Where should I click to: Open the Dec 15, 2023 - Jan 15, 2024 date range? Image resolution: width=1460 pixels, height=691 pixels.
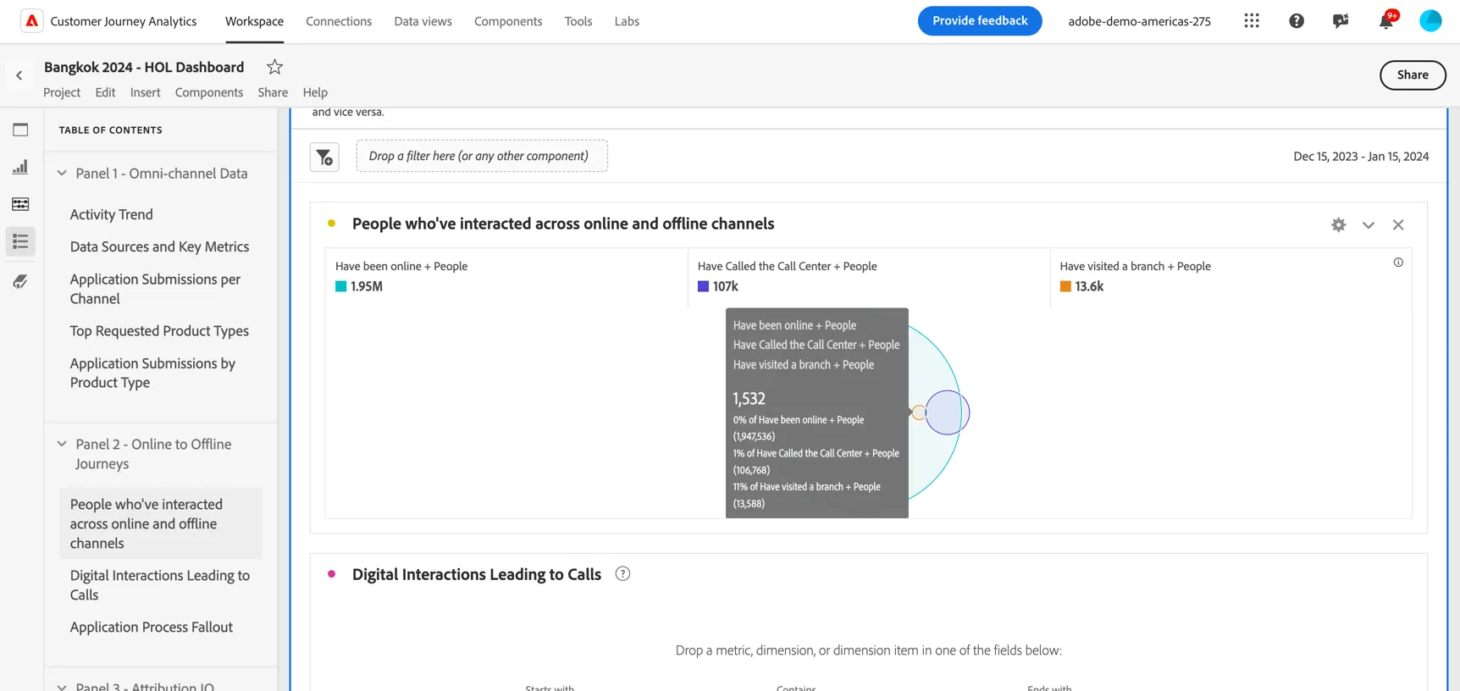[x=1361, y=156]
